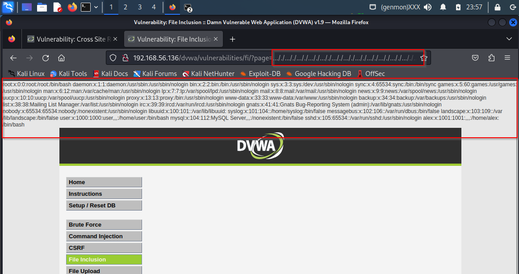Open the File Upload page
The height and width of the screenshot is (274, 519).
coord(104,270)
